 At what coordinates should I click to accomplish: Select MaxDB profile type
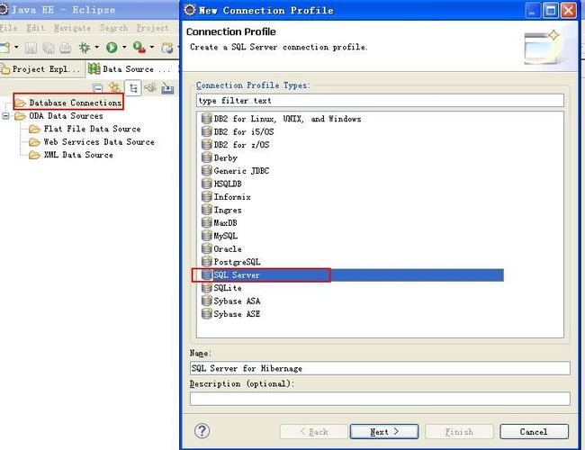point(220,223)
